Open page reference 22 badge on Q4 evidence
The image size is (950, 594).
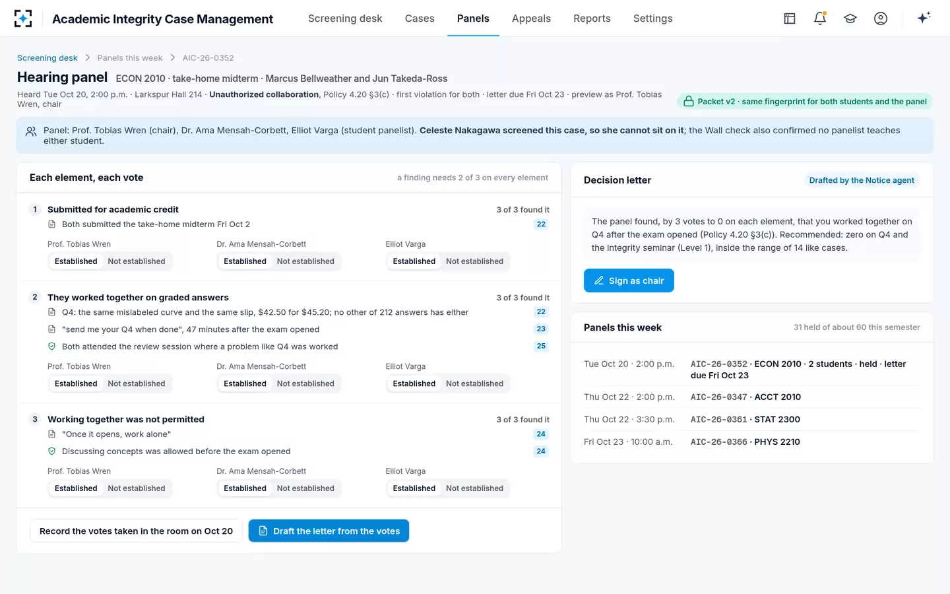pos(541,312)
